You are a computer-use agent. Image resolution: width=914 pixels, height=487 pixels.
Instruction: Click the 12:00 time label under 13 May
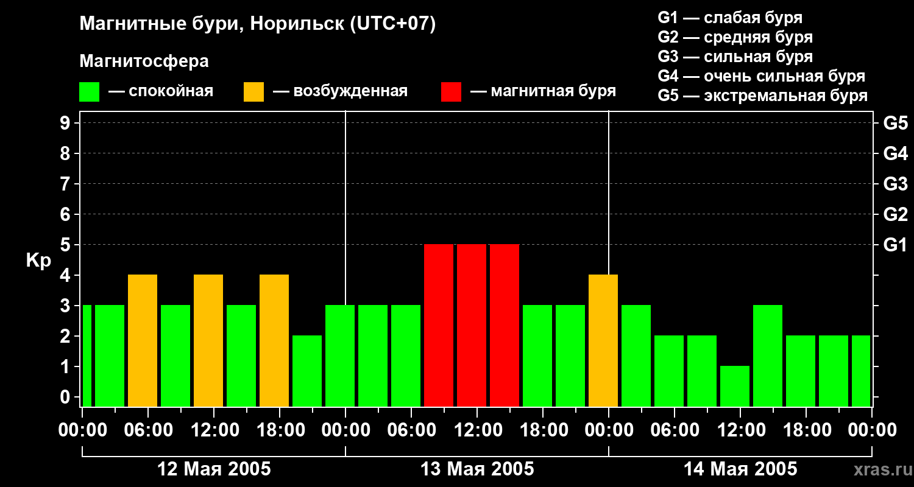pos(477,430)
